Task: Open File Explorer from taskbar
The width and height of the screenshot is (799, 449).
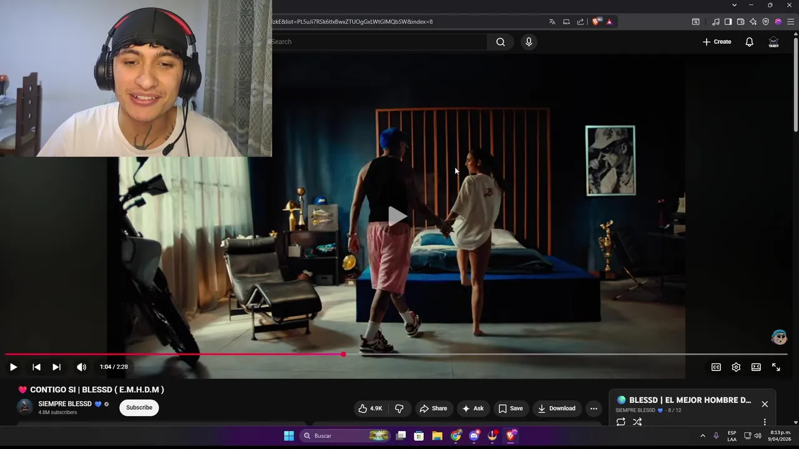Action: (437, 436)
